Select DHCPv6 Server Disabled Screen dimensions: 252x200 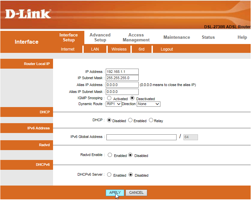coord(131,175)
